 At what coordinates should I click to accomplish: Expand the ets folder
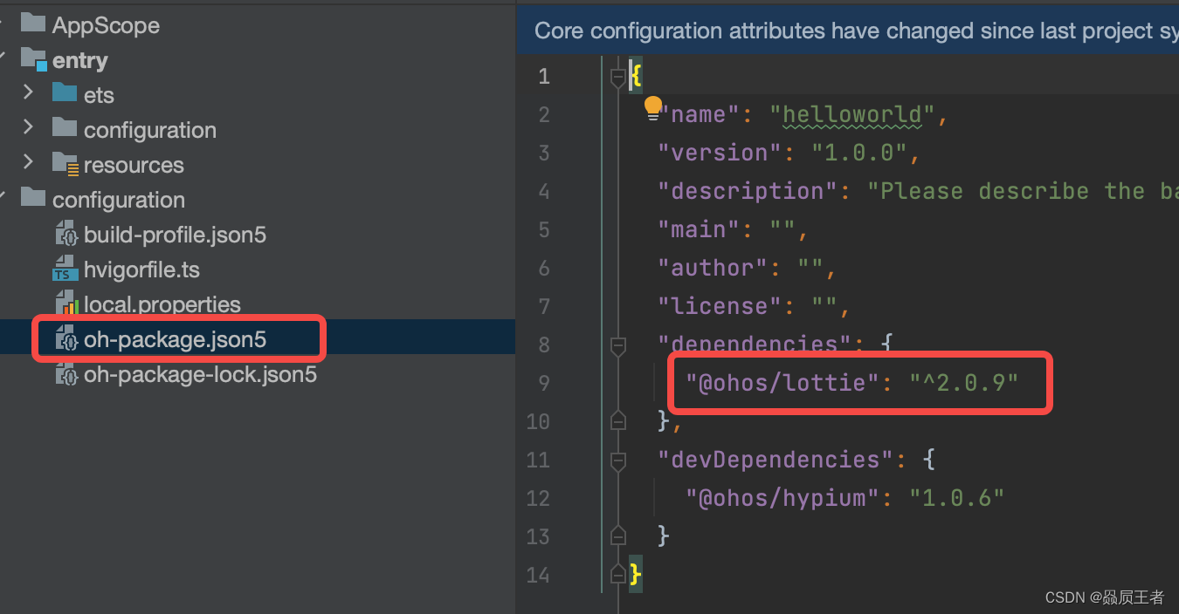click(28, 92)
